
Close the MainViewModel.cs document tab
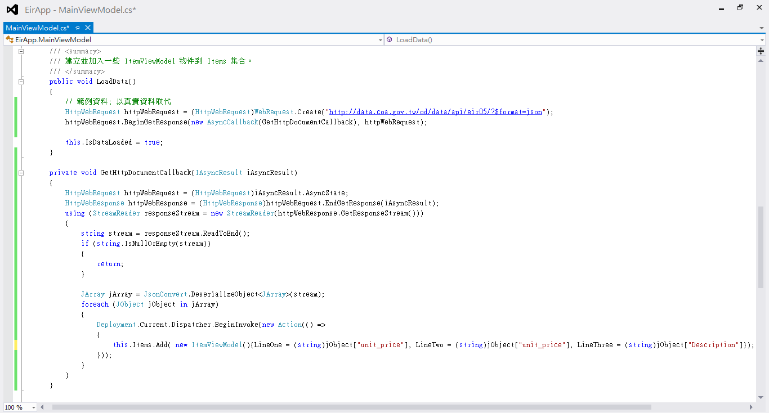88,28
